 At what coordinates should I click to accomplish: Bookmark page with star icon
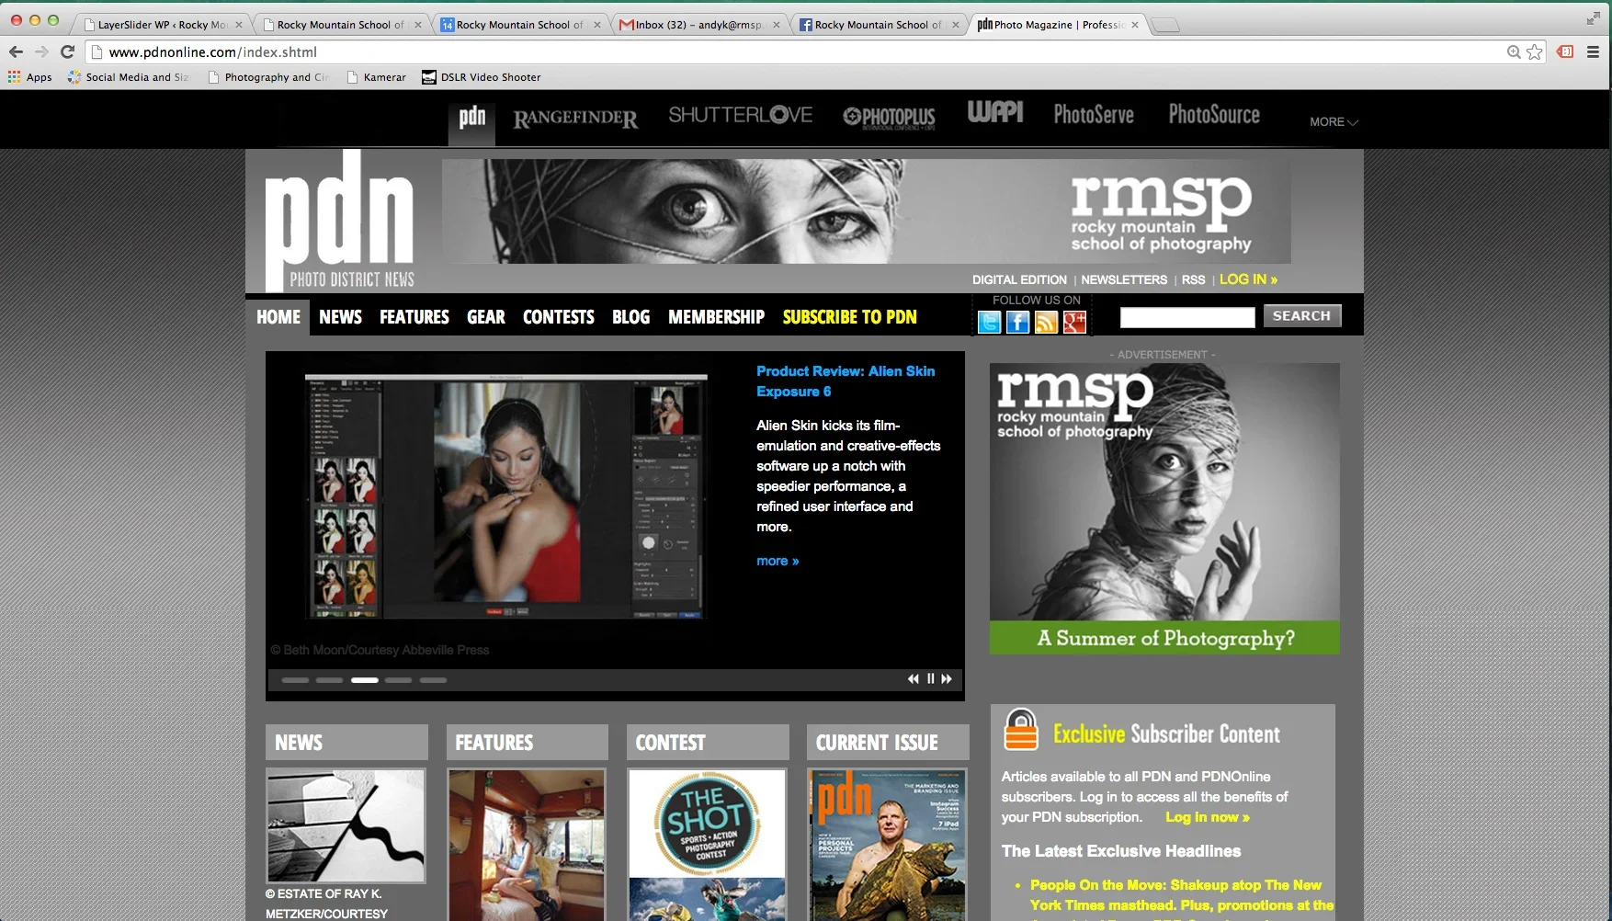click(x=1534, y=52)
